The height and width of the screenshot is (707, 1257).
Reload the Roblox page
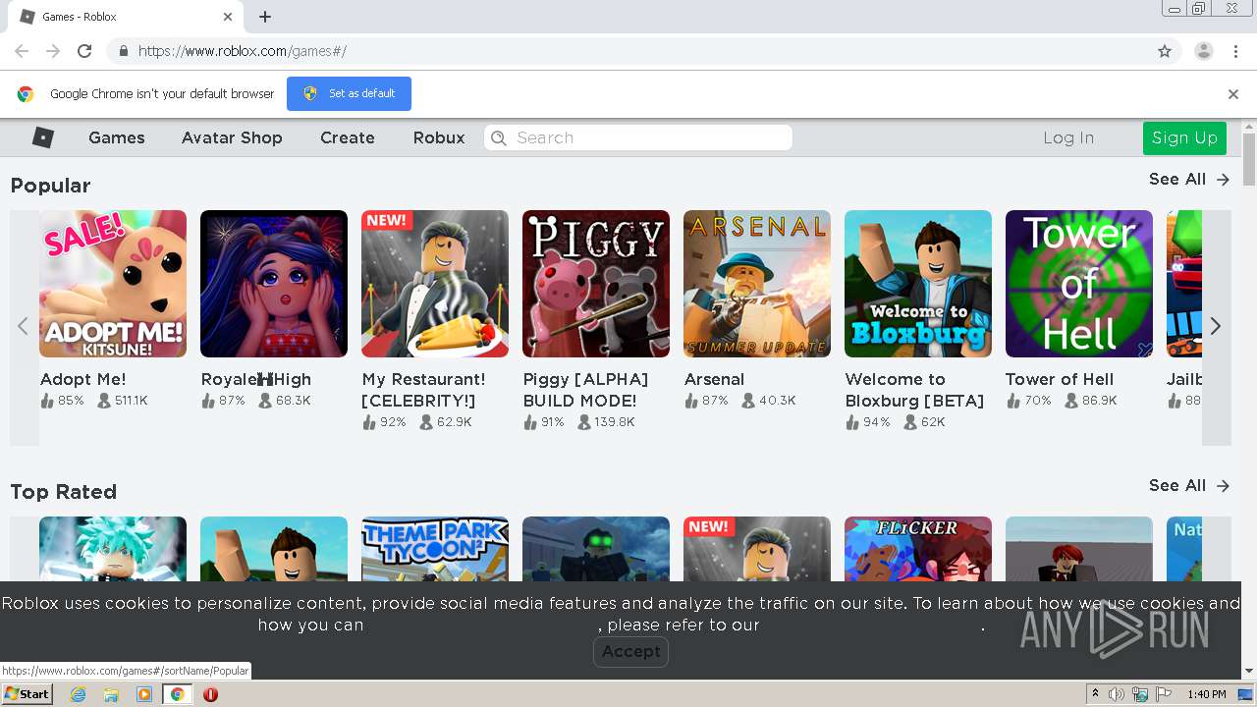pos(84,51)
